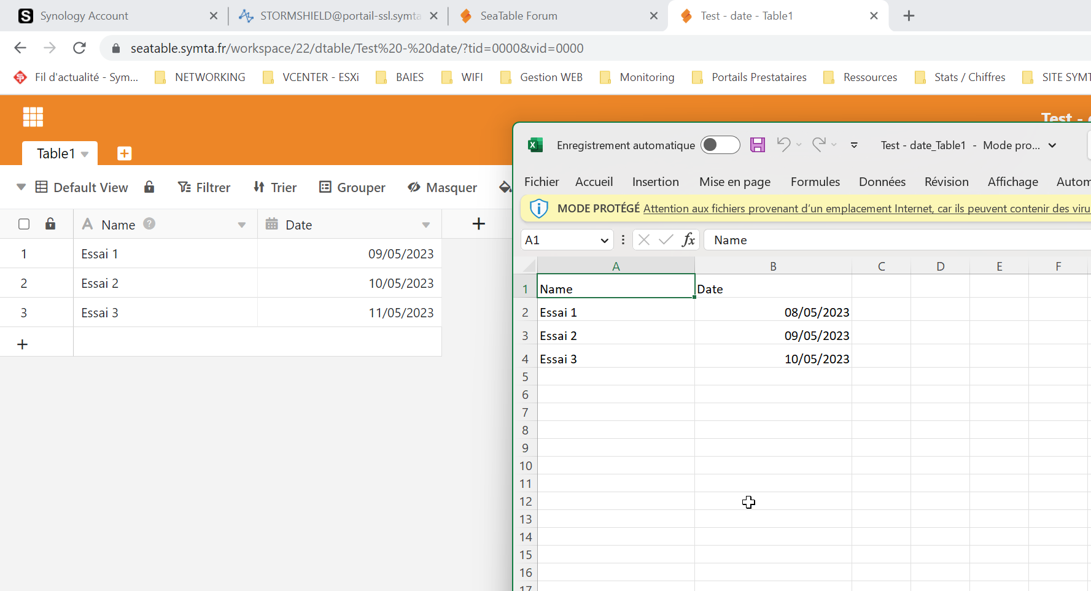
Task: Reload the browser page
Action: [79, 48]
